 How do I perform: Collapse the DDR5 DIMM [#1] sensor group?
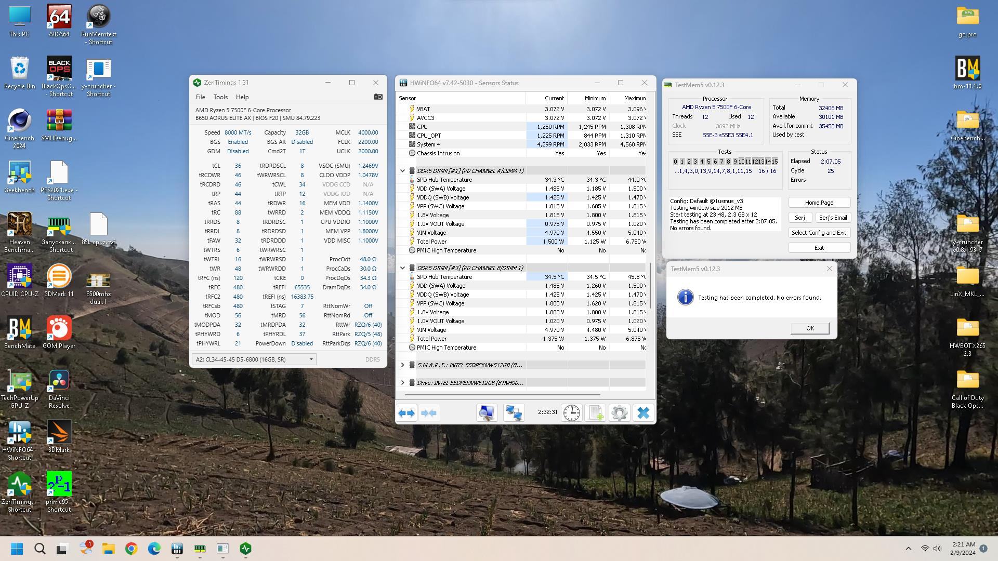coord(402,171)
